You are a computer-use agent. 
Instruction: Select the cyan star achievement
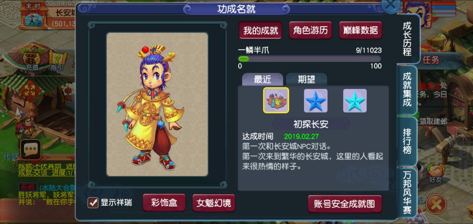pyautogui.click(x=355, y=101)
